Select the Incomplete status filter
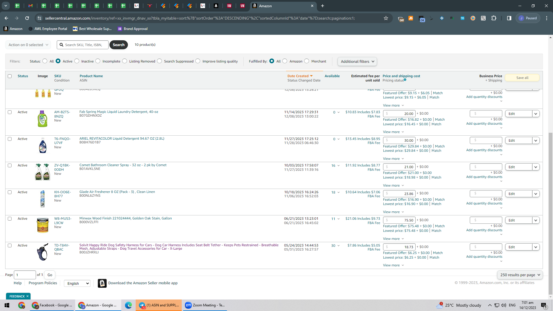The height and width of the screenshot is (311, 553). click(98, 61)
